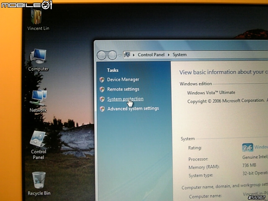Select View basic information heading
Image resolution: width=268 pixels, height=201 pixels.
(223, 72)
